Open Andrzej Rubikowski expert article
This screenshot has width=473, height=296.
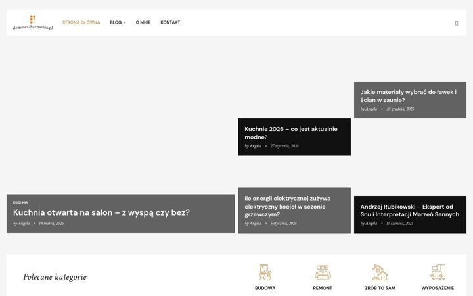coord(410,210)
